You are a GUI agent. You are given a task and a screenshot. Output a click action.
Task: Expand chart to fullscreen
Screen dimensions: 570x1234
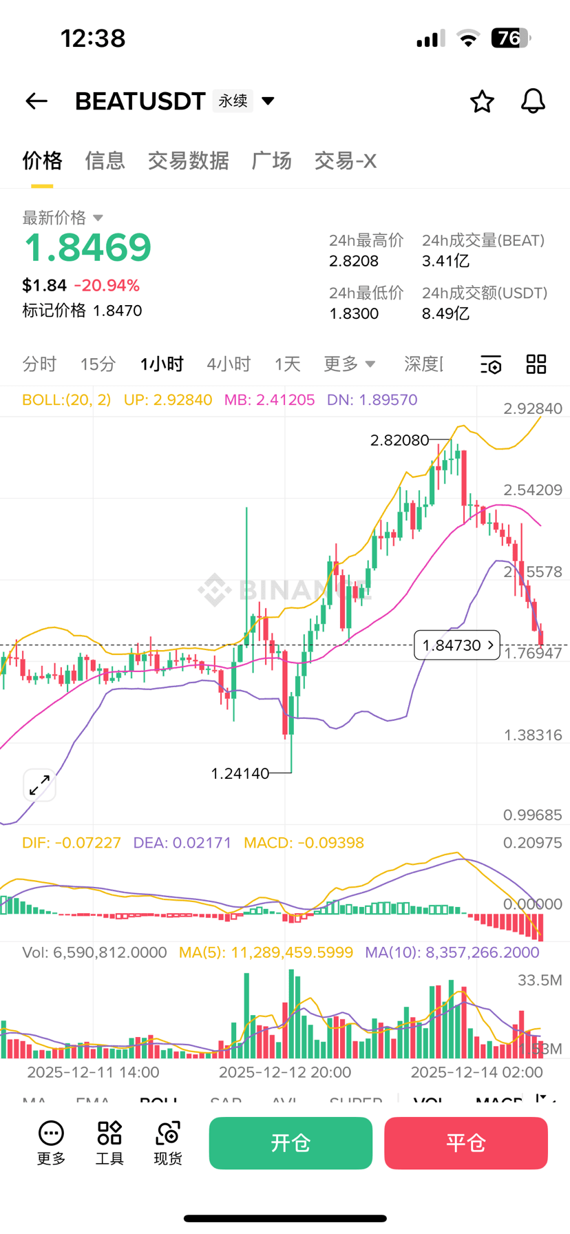click(x=39, y=784)
